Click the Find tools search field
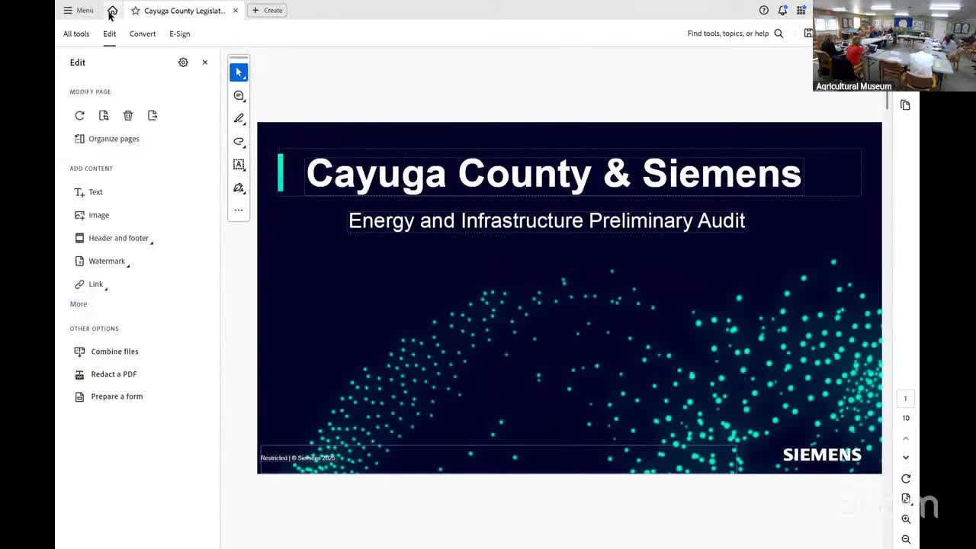 (x=728, y=34)
